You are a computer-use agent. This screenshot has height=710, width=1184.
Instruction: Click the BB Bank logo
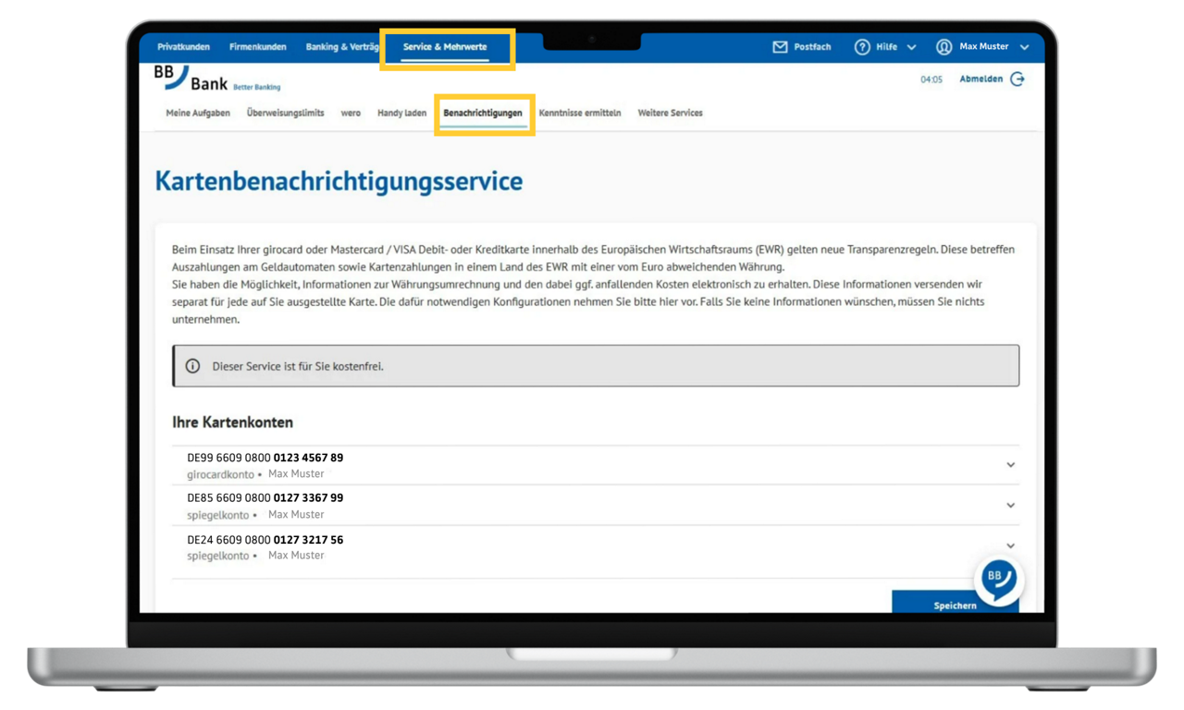191,78
